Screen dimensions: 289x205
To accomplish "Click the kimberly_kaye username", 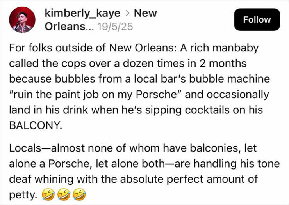I will tap(83, 13).
